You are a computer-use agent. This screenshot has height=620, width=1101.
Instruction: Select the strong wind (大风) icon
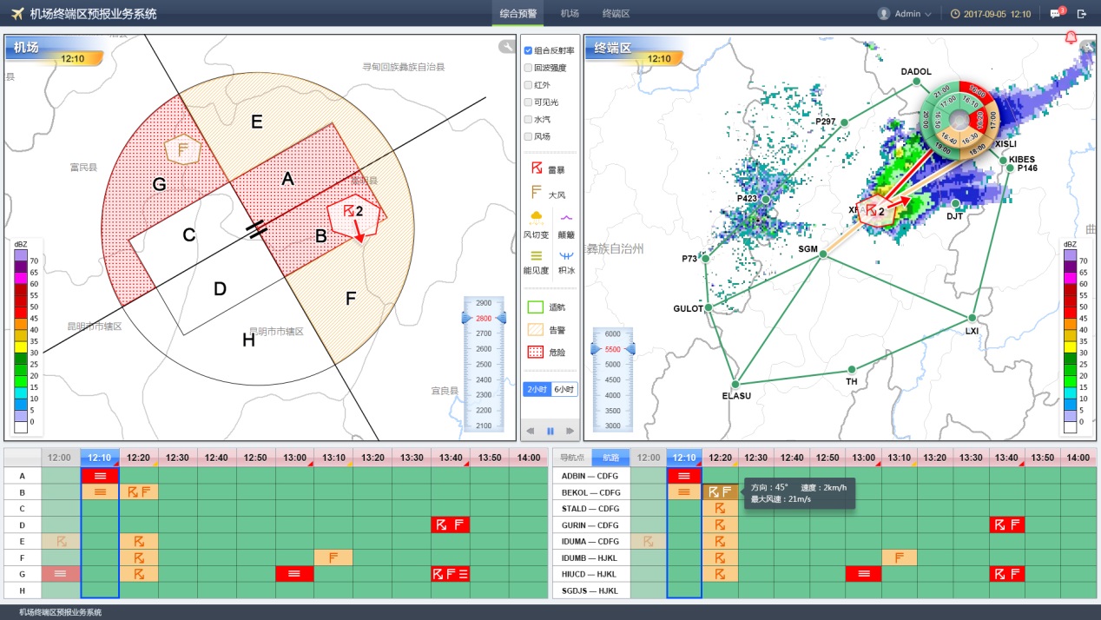537,193
